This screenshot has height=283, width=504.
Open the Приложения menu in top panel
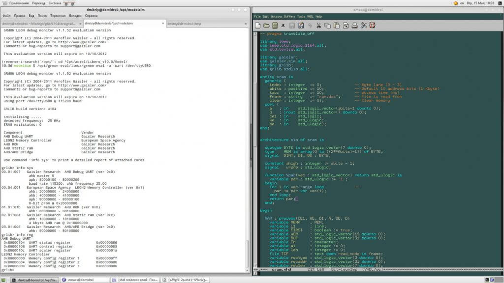pos(19,3)
